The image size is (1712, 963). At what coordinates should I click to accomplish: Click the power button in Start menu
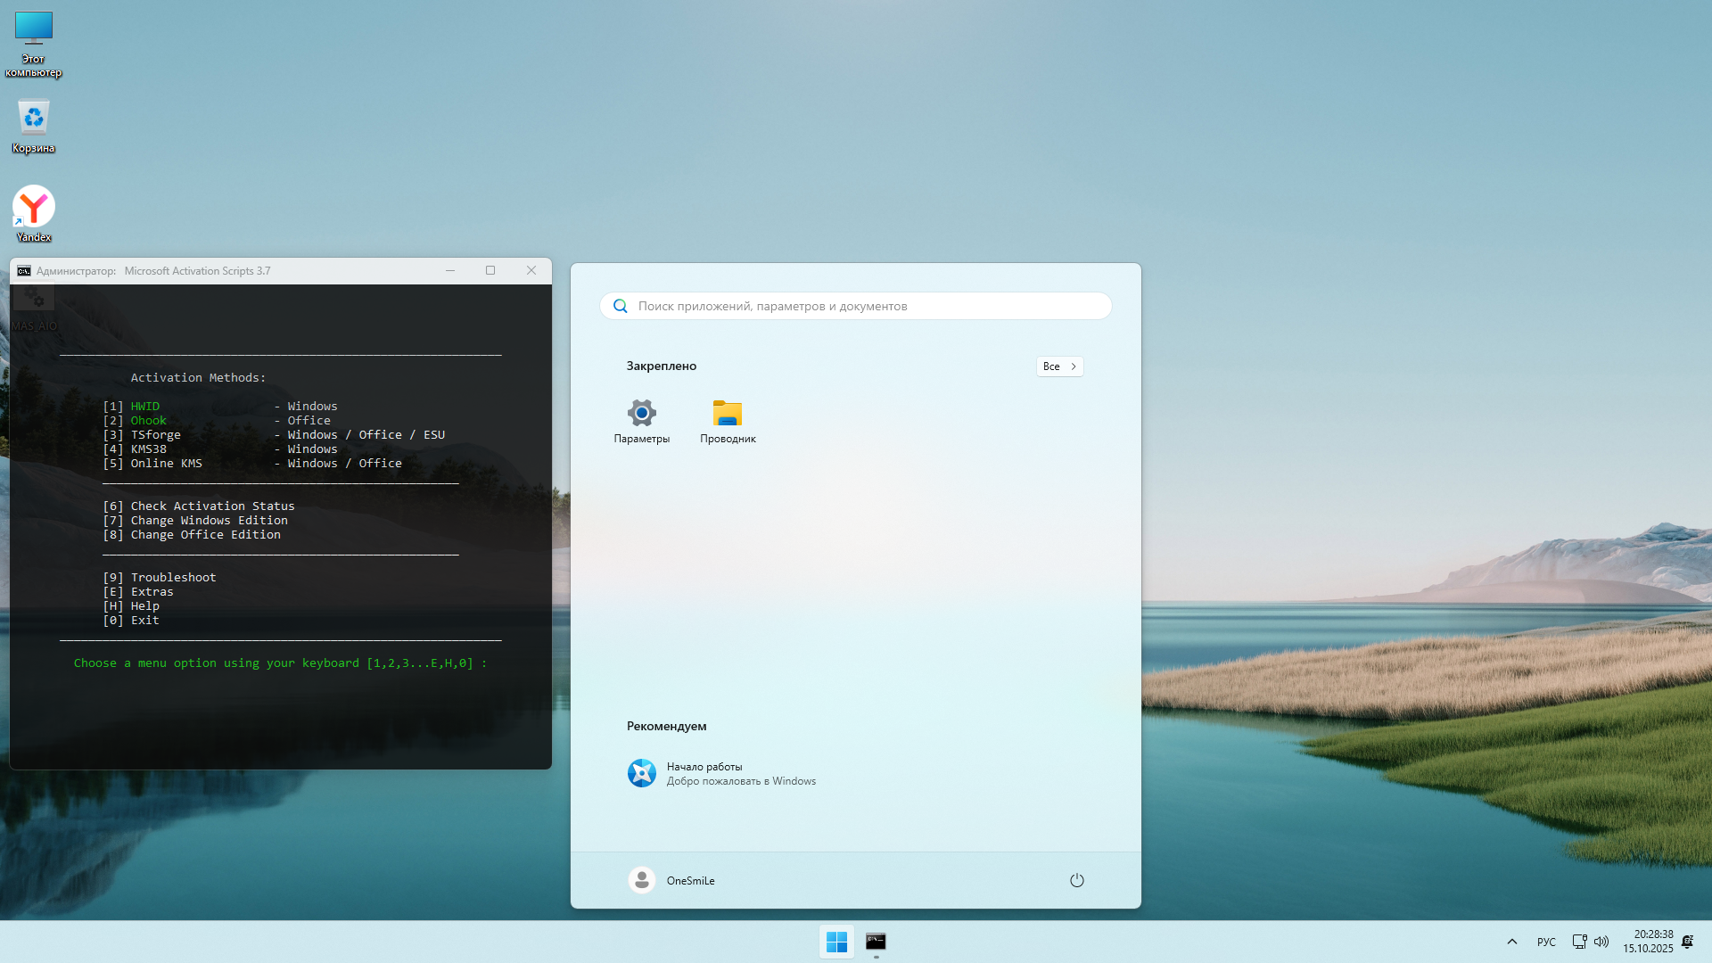(x=1077, y=880)
